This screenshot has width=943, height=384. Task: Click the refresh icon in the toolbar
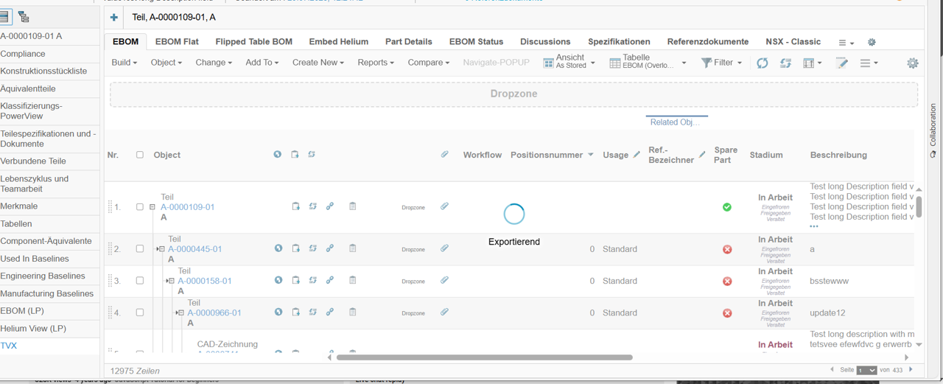pos(763,63)
